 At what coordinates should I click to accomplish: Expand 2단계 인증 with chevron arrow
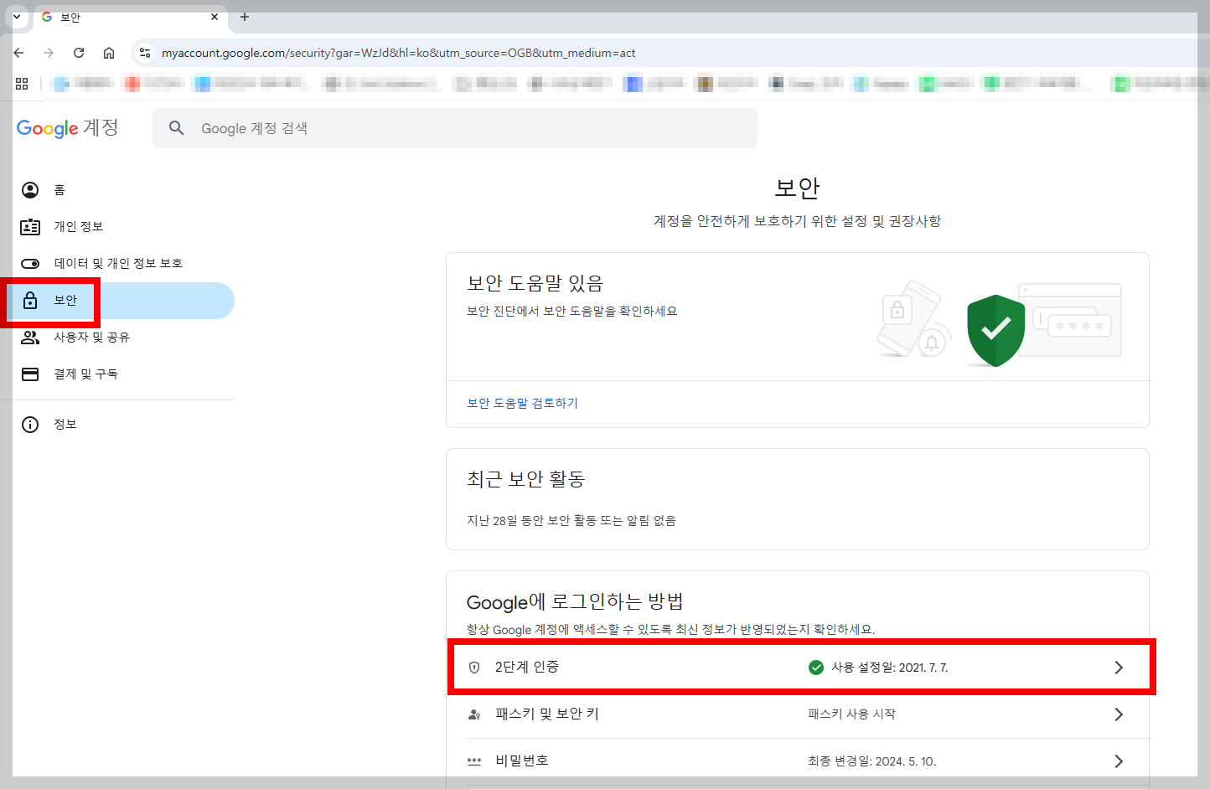(1119, 668)
